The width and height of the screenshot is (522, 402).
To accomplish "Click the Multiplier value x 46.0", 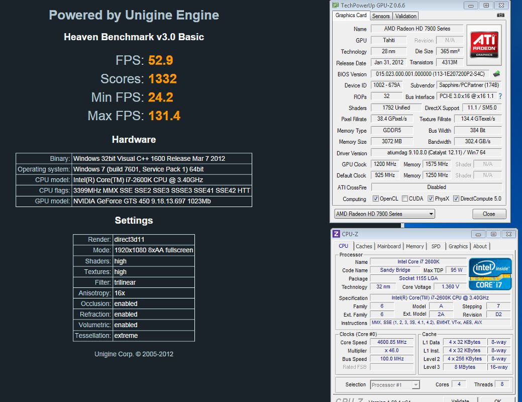I will (392, 350).
